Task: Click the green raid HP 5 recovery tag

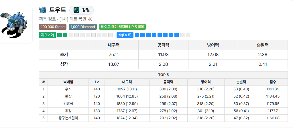Action: coord(122,27)
